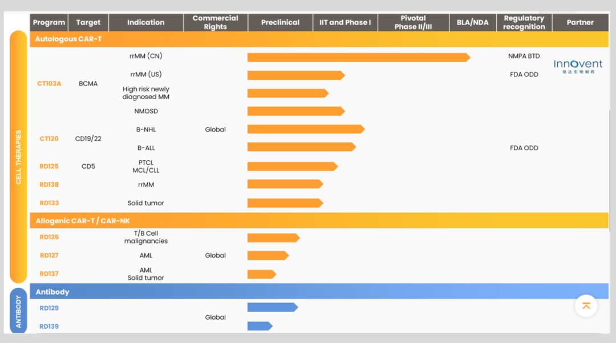Click the BLA/NDA column header
The width and height of the screenshot is (616, 343).
[x=472, y=23]
